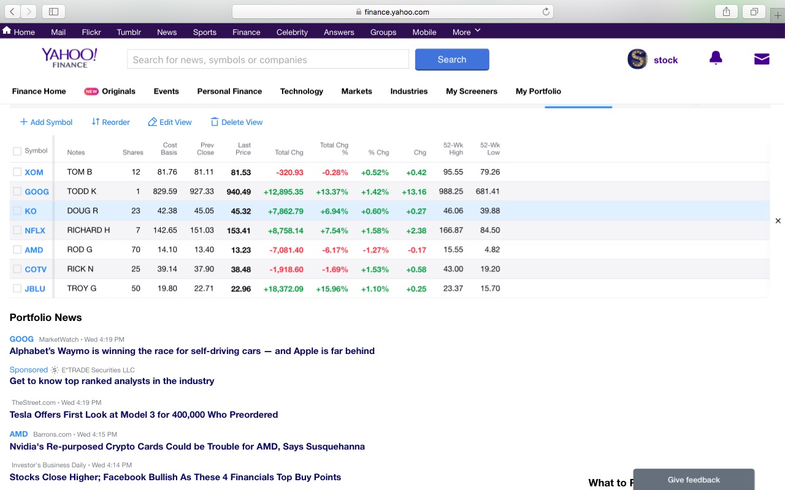Check the XOM row checkbox
Viewport: 785px width, 490px height.
pos(17,172)
